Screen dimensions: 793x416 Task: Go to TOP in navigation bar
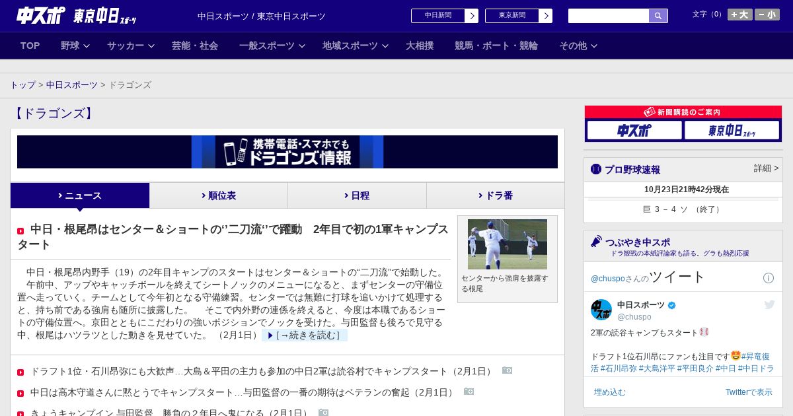(30, 46)
